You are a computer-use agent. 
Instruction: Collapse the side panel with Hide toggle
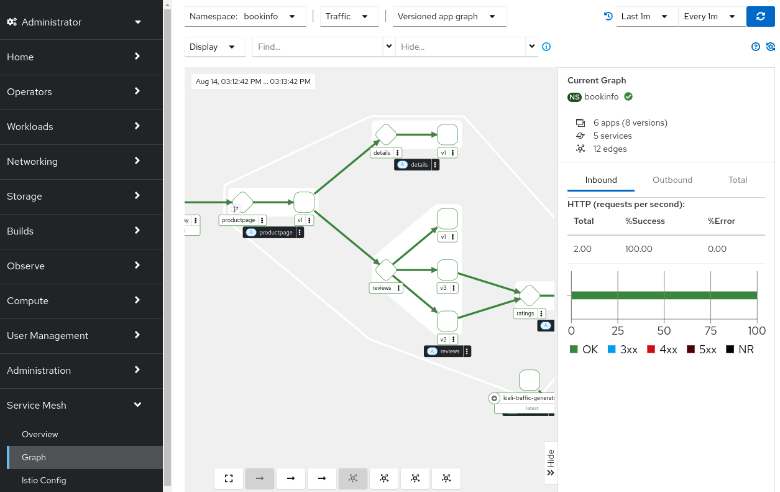click(x=551, y=463)
